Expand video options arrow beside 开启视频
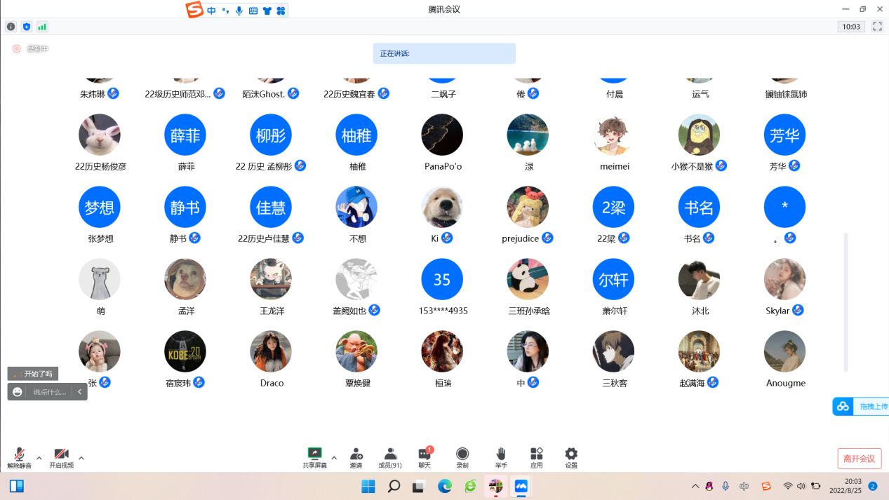The height and width of the screenshot is (500, 889). (81, 459)
